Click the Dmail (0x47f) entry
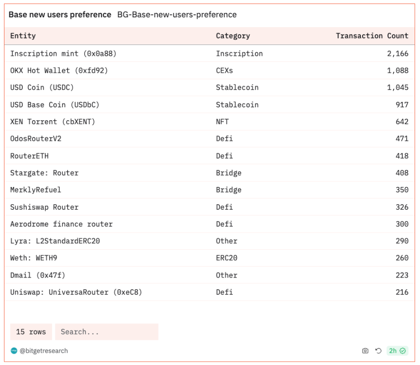420x365 pixels. (x=37, y=275)
